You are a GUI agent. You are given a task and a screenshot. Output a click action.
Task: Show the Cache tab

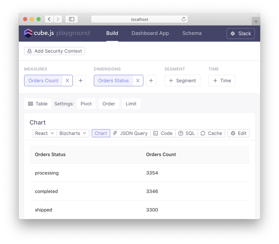pos(211,133)
